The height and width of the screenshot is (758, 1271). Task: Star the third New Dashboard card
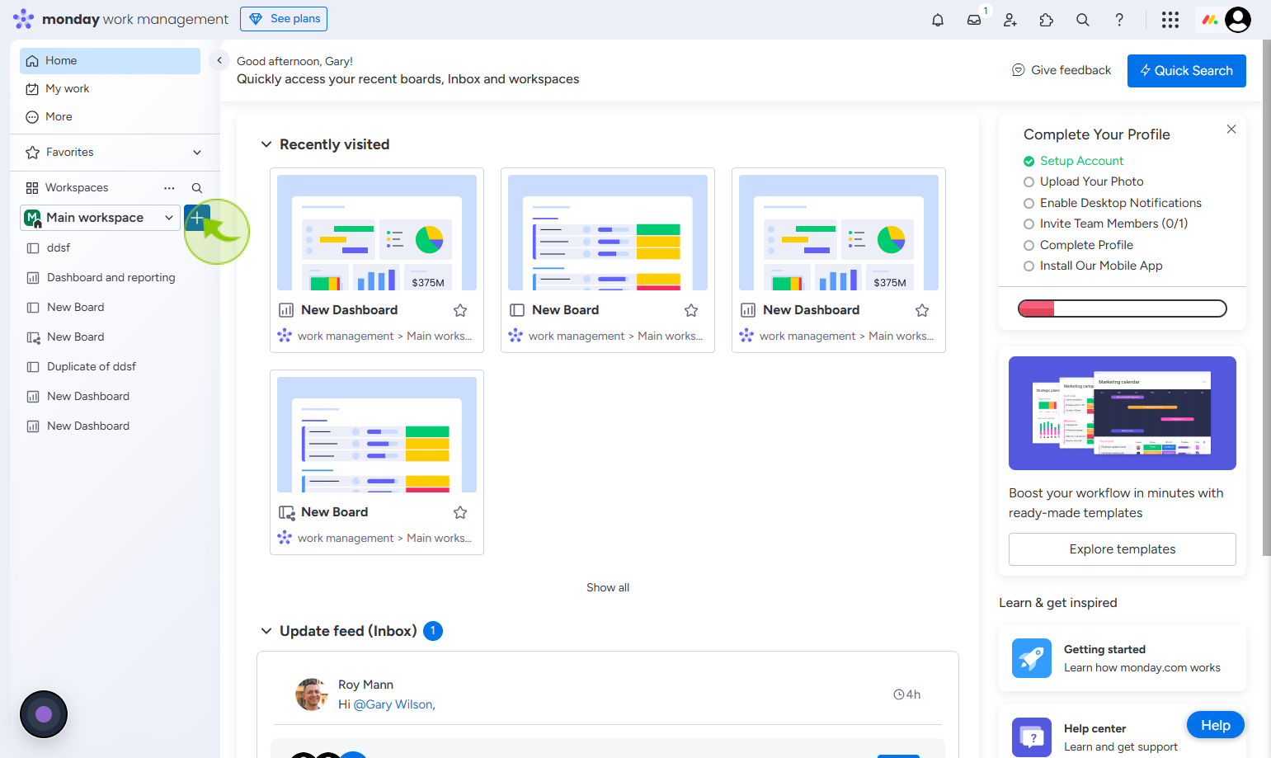coord(922,310)
